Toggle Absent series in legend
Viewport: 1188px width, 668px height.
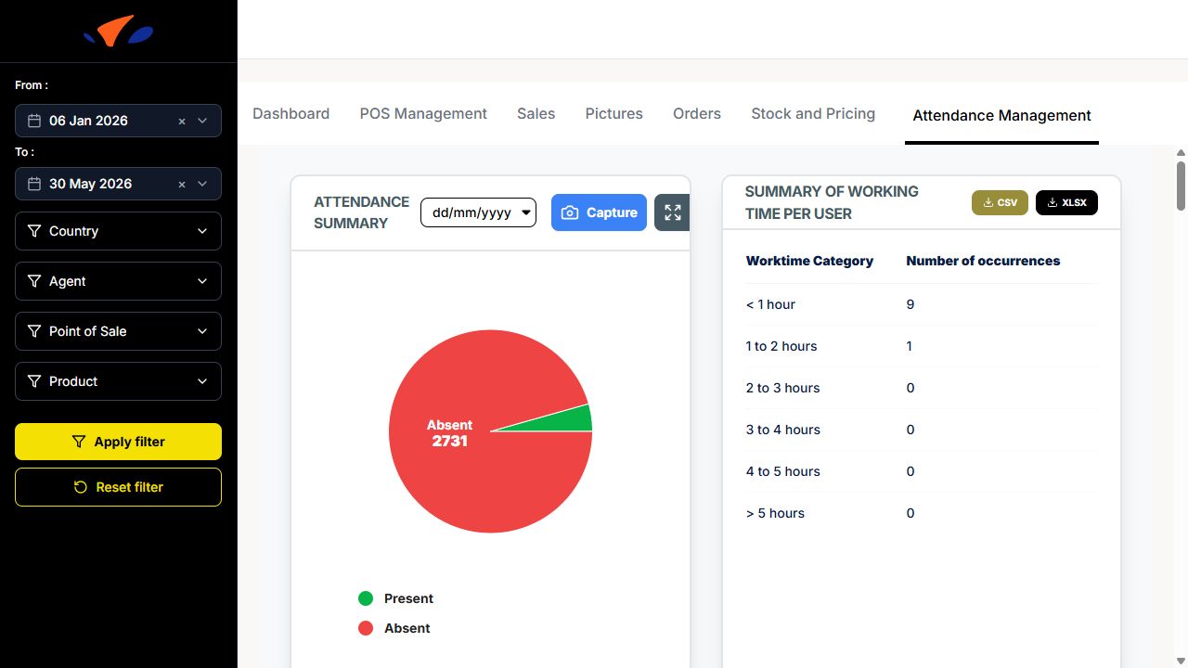tap(394, 628)
